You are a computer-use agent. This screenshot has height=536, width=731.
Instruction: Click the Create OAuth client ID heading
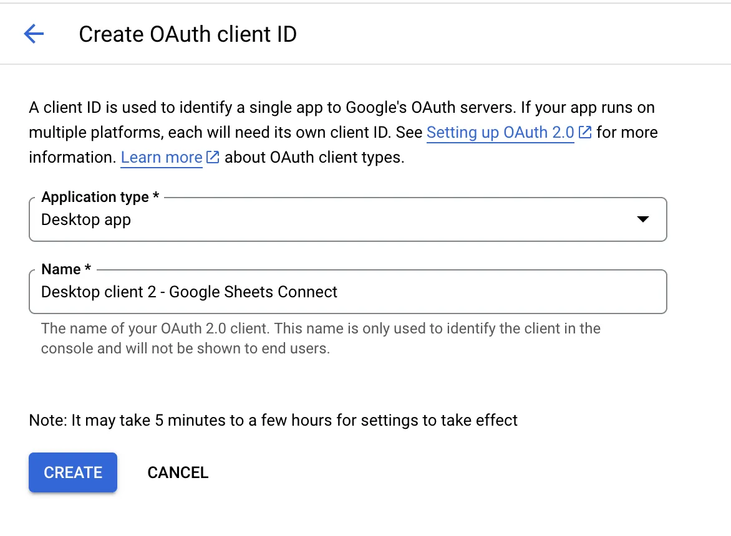pyautogui.click(x=187, y=34)
